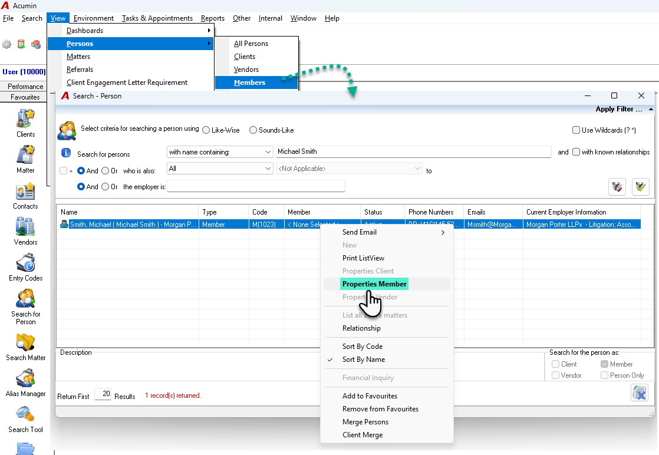Viewport: 659px width, 455px height.
Task: Open the 'All' who-is-also dropdown
Action: click(x=220, y=169)
